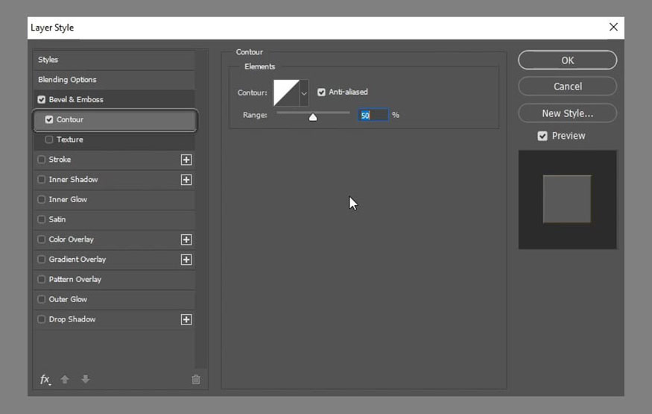This screenshot has height=414, width=652.
Task: Click the delete effect trash icon
Action: (x=196, y=380)
